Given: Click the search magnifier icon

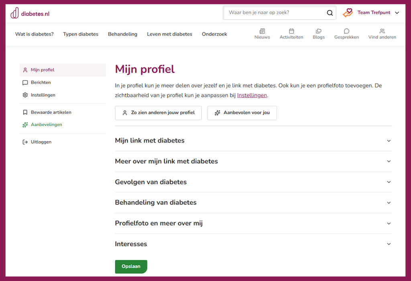Looking at the screenshot, I should (x=330, y=13).
